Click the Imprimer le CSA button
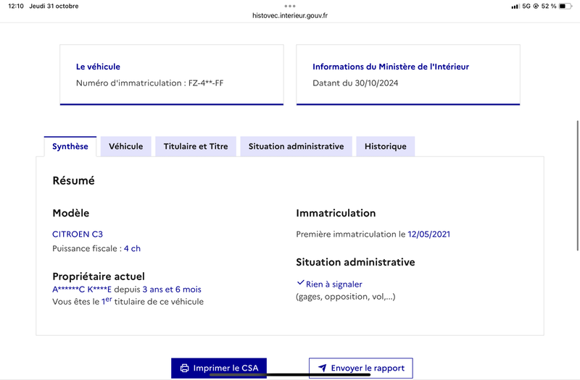 click(x=219, y=368)
